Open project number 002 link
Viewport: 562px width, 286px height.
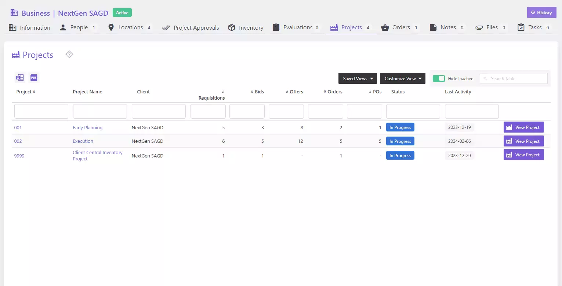coord(18,141)
